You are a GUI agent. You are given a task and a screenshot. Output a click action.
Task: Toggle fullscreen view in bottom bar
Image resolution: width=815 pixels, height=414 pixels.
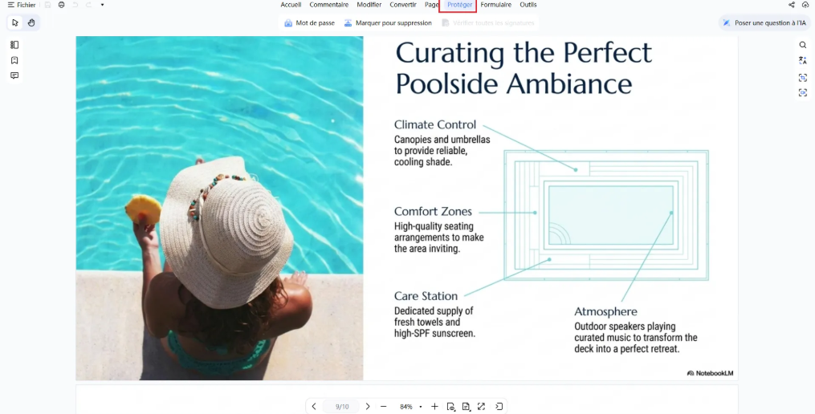(x=481, y=406)
